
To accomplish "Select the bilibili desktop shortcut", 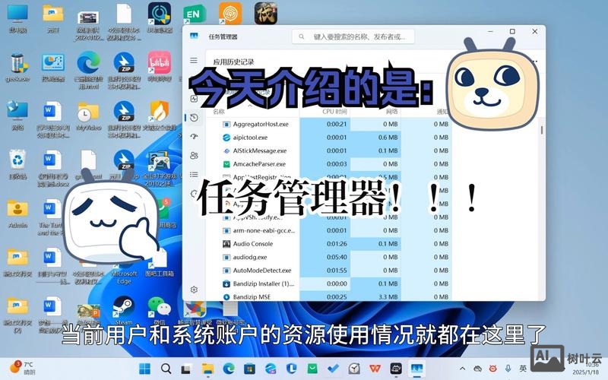I will pos(159,68).
